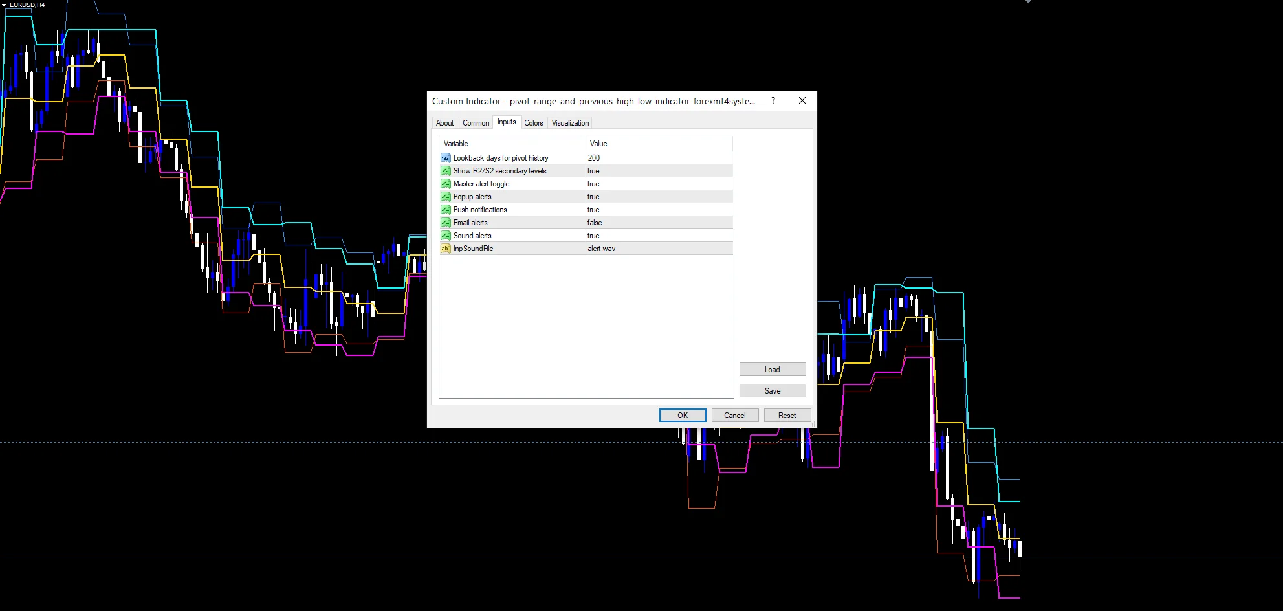1283x611 pixels.
Task: Select the icon beside Lookback days for pivot history
Action: pyautogui.click(x=445, y=158)
